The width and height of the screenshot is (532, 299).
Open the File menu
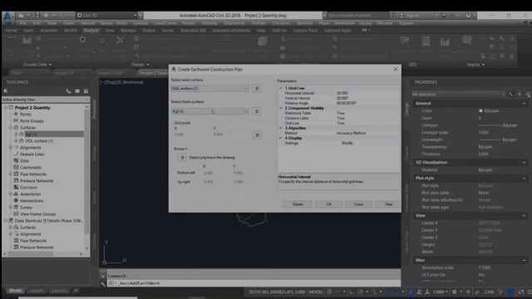[22, 23]
